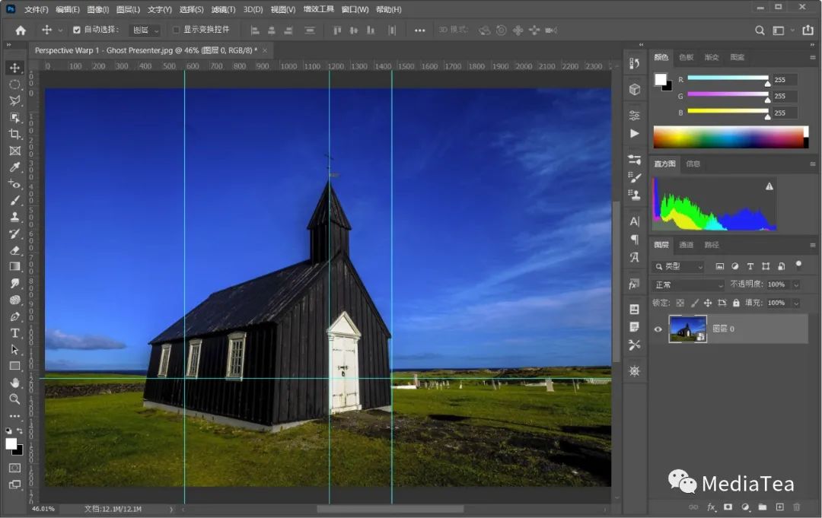This screenshot has height=518, width=822.
Task: Select the Crop tool
Action: click(14, 134)
